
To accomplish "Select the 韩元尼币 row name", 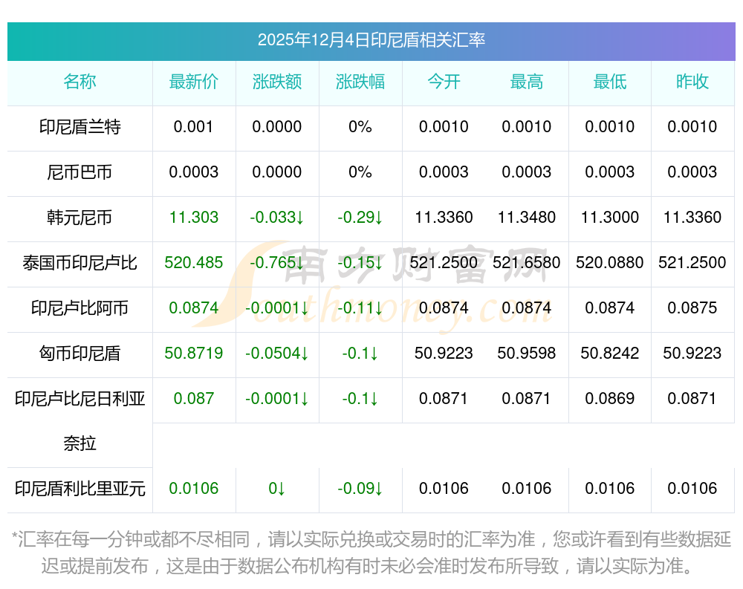I will pos(80,218).
